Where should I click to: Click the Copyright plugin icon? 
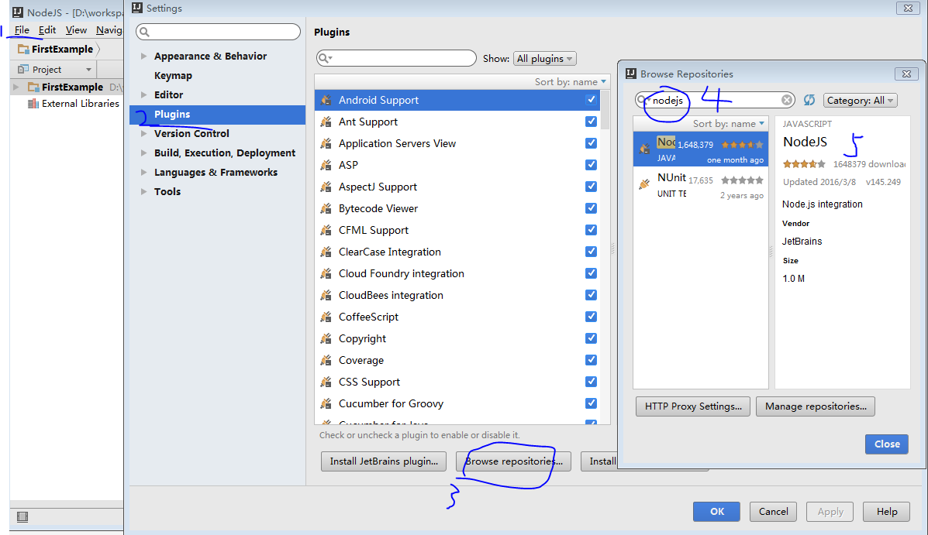[326, 339]
